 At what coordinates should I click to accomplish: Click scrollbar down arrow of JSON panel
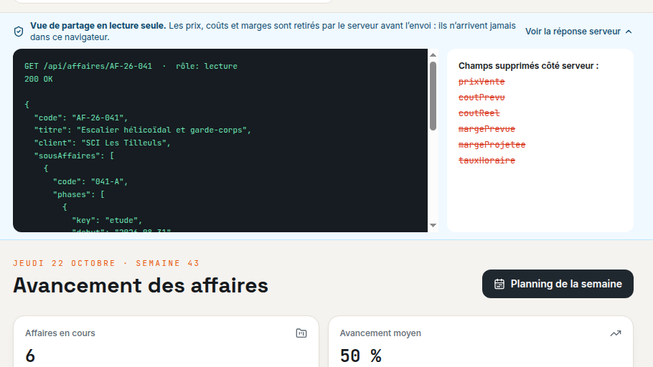click(x=433, y=225)
